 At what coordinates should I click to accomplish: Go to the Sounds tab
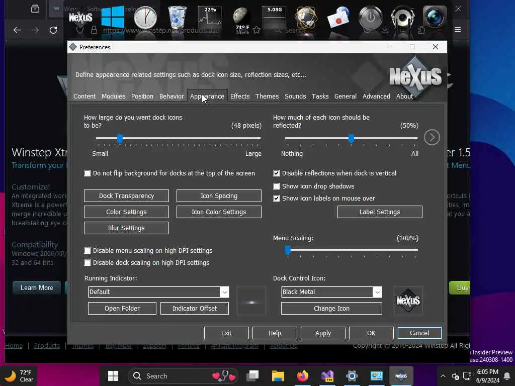click(x=295, y=96)
